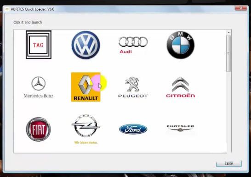Click the Close button at bottom right
Viewport: 251px width, 177px height.
229,163
